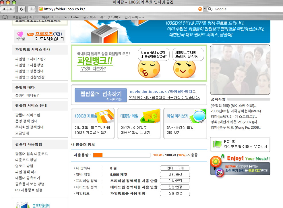Click the smirking smiley emoticon
This screenshot has width=283, height=208.
[x=184, y=69]
